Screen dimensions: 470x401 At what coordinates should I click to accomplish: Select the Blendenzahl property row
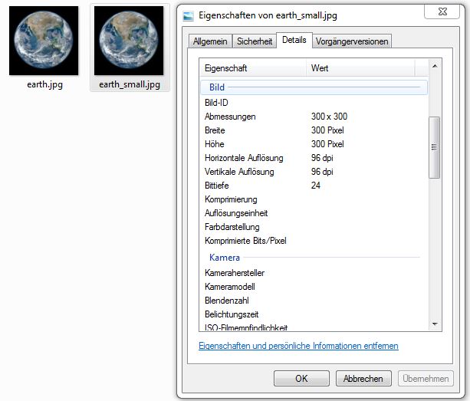[x=314, y=301]
